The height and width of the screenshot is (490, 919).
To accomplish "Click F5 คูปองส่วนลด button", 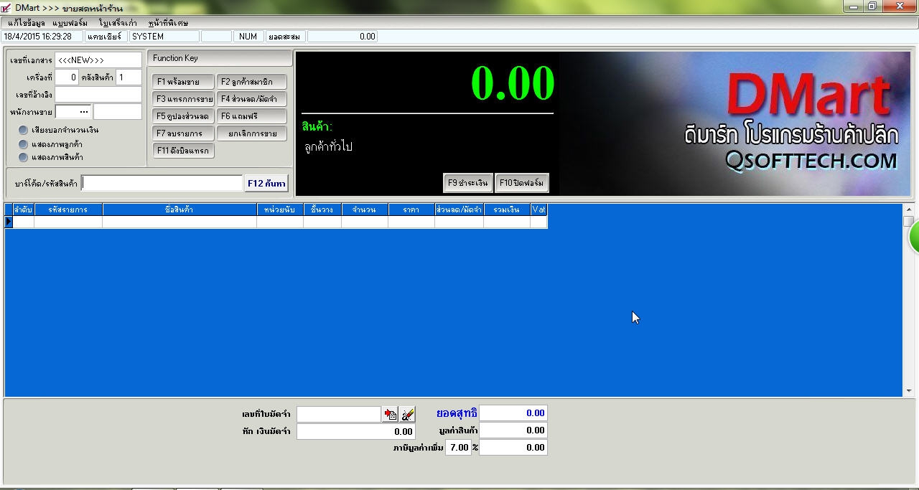I will 183,116.
